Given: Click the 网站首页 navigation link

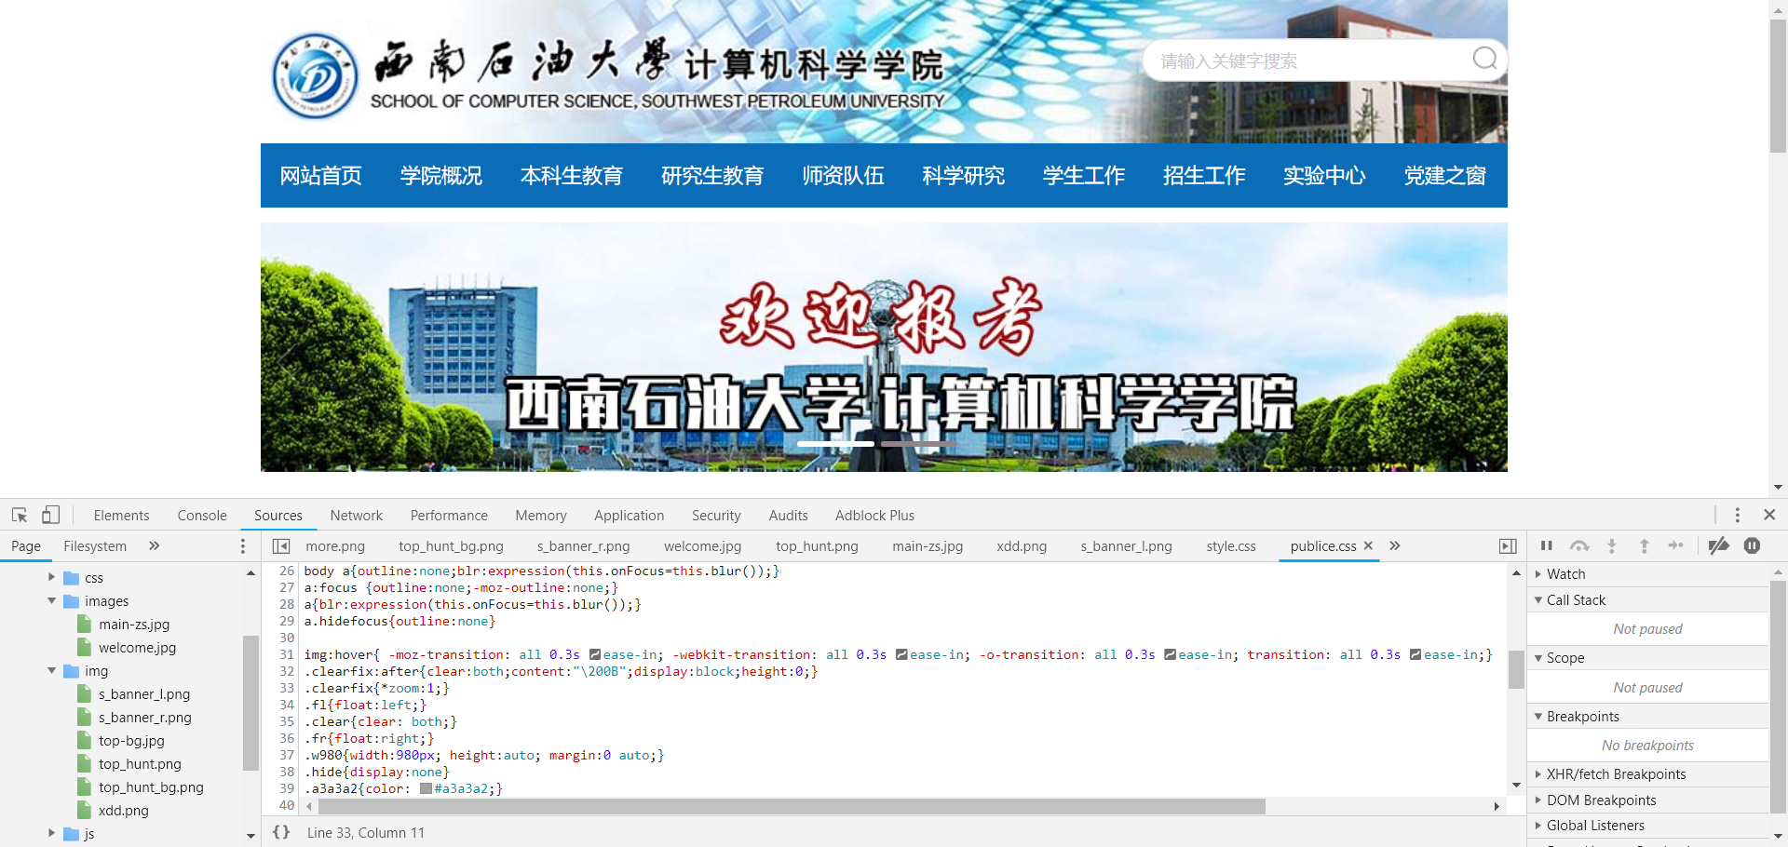Looking at the screenshot, I should coord(321,176).
